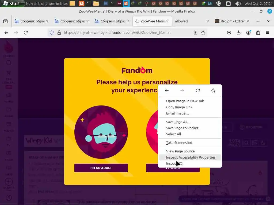Screen dimensions: 274x205
Task: Click the Firefox launcher in the panel
Action: click(81, 3)
